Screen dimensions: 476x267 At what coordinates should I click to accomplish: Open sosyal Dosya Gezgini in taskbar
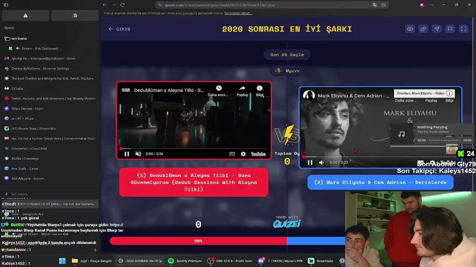(92, 261)
